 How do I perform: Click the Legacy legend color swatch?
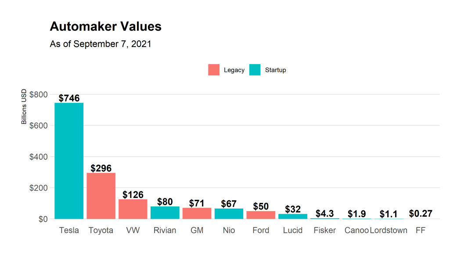(214, 70)
